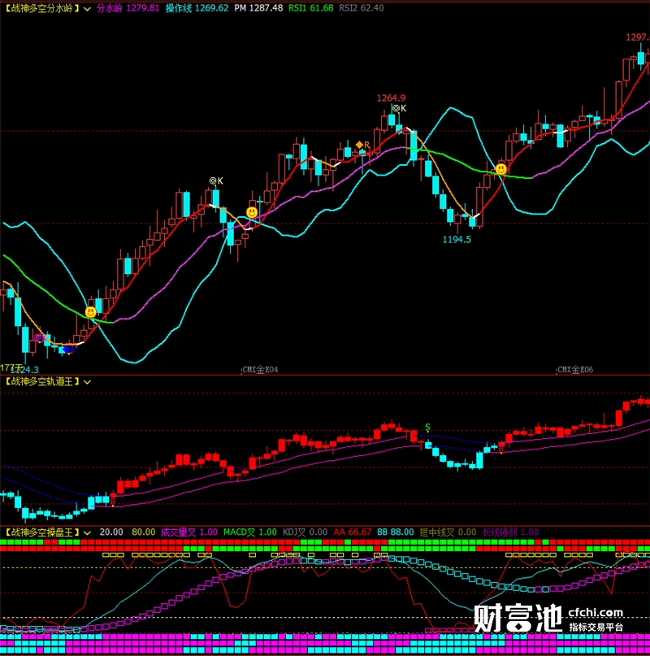
Task: Click the first red B buy marker in the 轨道王 panel
Action: click(x=112, y=501)
